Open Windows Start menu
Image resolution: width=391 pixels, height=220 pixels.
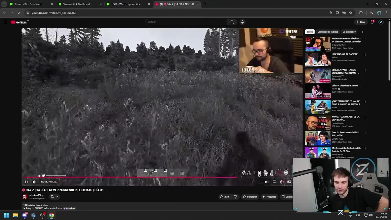(x=6, y=215)
